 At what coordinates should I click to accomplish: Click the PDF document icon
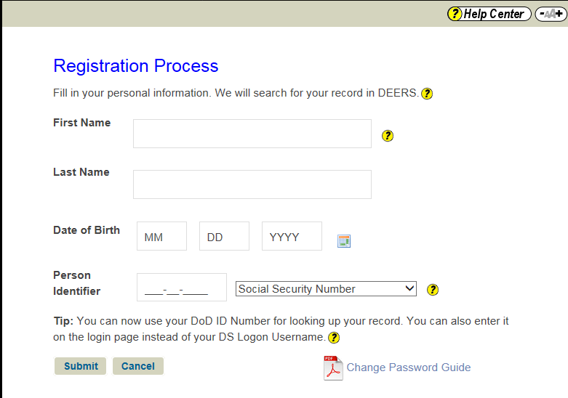[332, 368]
